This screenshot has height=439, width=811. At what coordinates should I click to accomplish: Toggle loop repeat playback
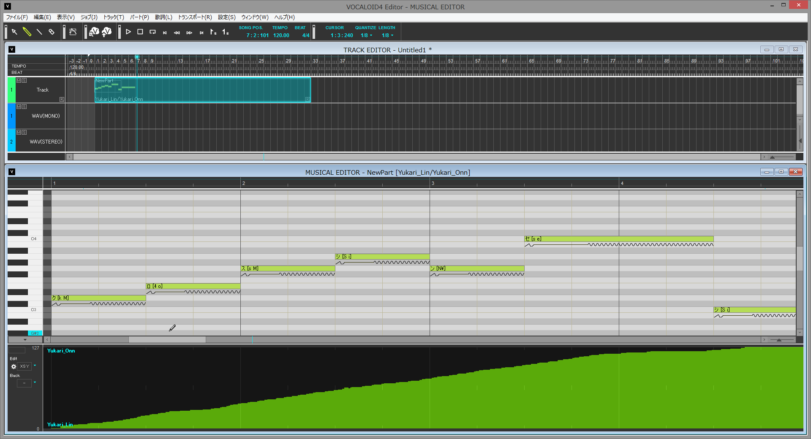click(152, 32)
